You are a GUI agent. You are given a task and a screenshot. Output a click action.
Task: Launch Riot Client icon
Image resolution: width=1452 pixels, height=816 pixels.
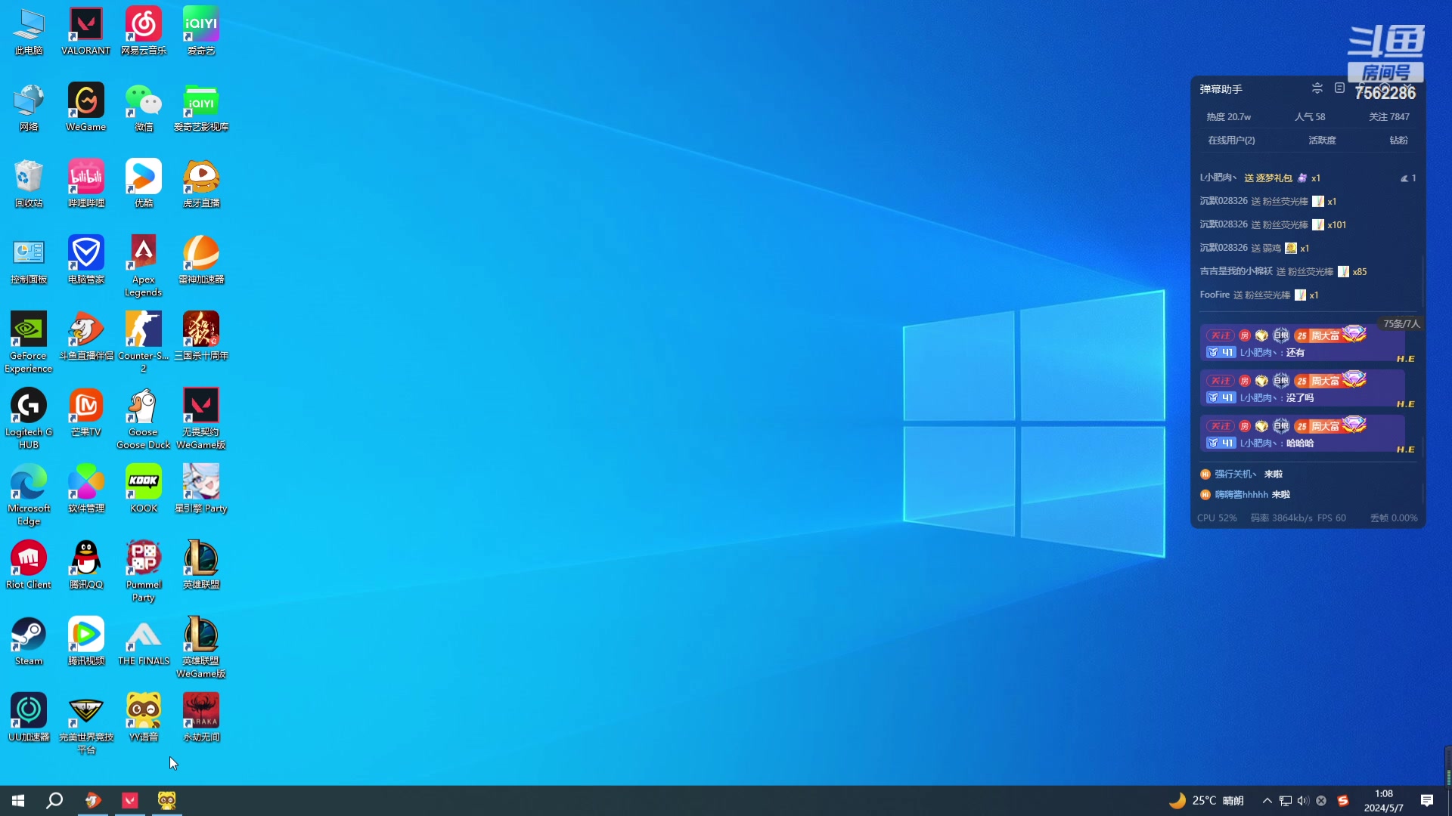(29, 565)
